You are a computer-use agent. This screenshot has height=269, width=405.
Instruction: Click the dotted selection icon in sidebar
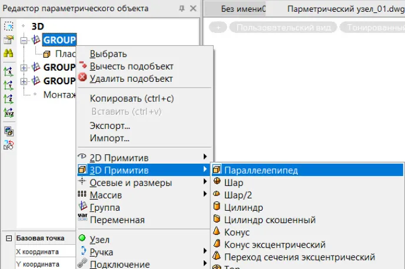(x=9, y=26)
